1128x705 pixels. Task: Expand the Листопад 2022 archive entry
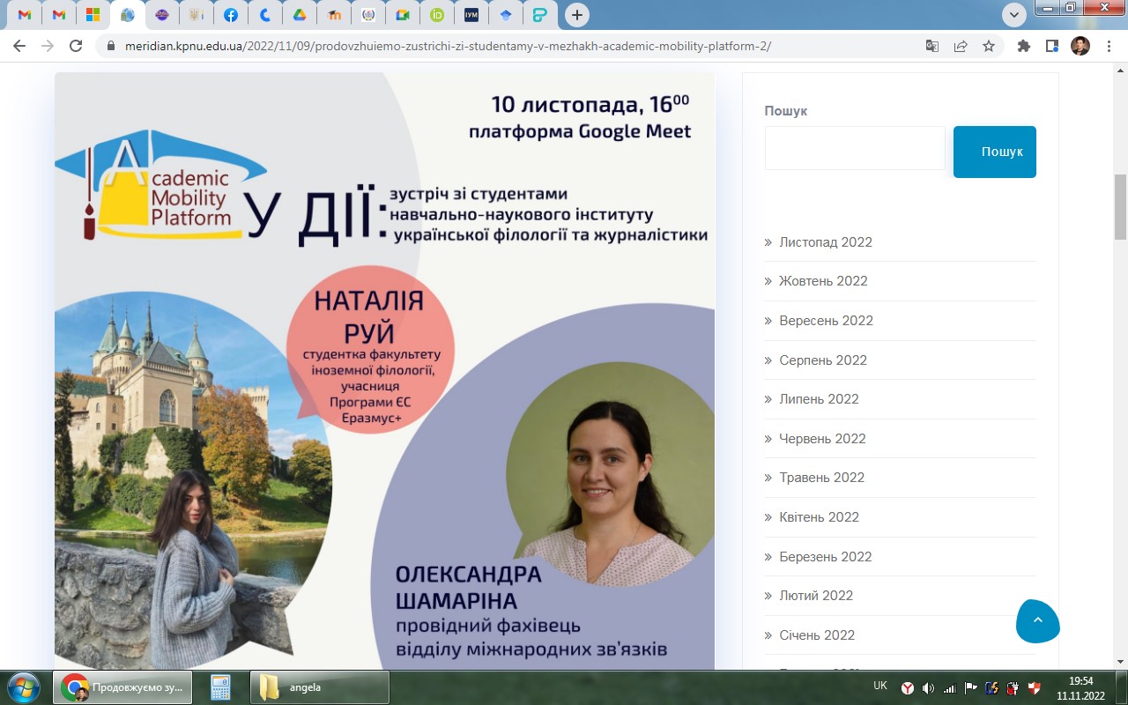(x=824, y=241)
